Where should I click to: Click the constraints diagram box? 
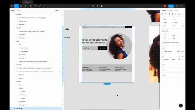point(165,37)
